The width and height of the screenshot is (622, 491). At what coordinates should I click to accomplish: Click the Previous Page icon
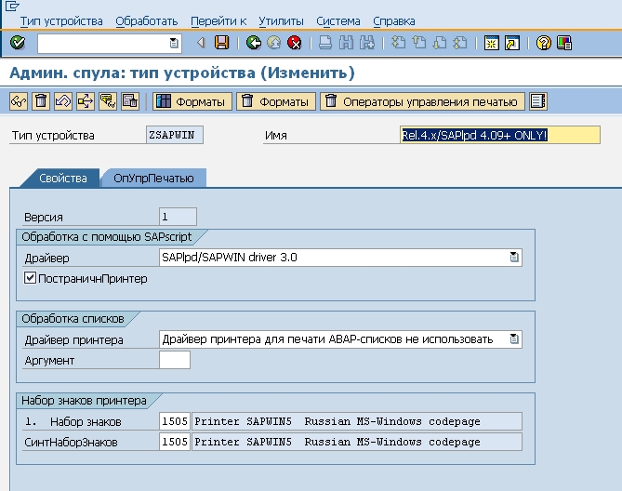[x=419, y=43]
